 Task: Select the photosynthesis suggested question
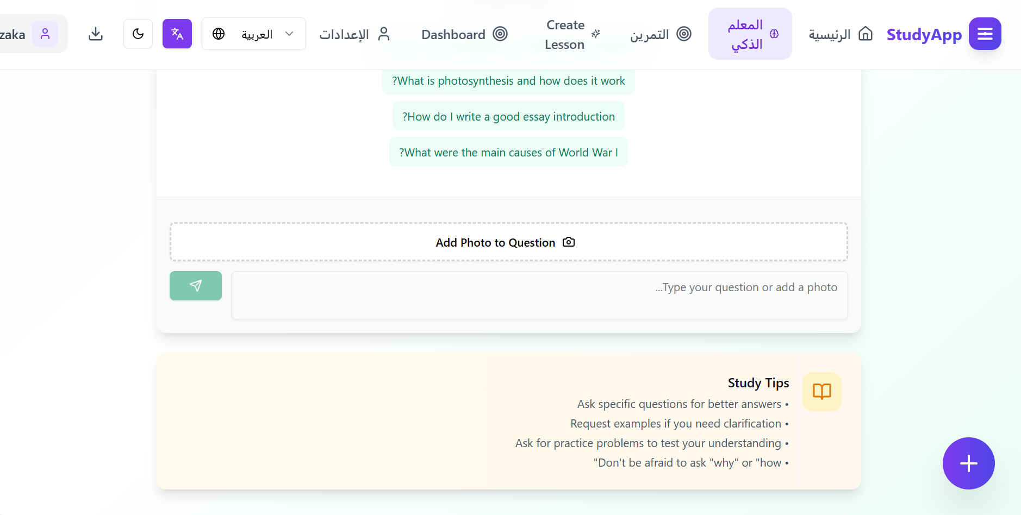pos(508,81)
